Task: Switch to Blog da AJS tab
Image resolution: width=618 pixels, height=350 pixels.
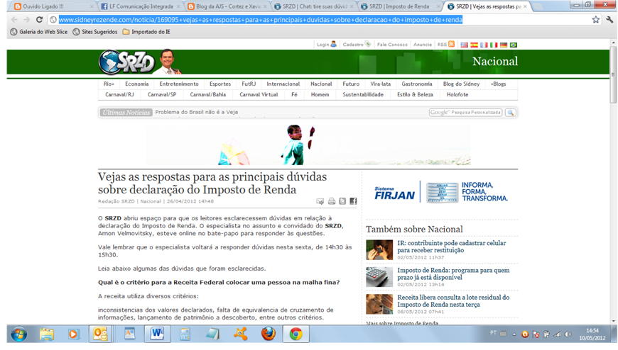Action: point(227,6)
